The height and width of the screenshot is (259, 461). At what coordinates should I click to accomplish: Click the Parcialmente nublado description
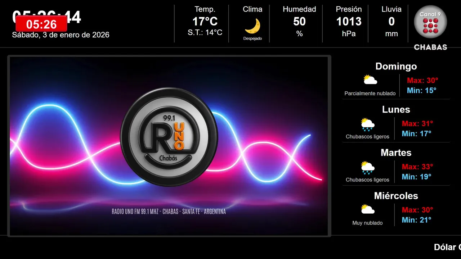click(x=370, y=94)
